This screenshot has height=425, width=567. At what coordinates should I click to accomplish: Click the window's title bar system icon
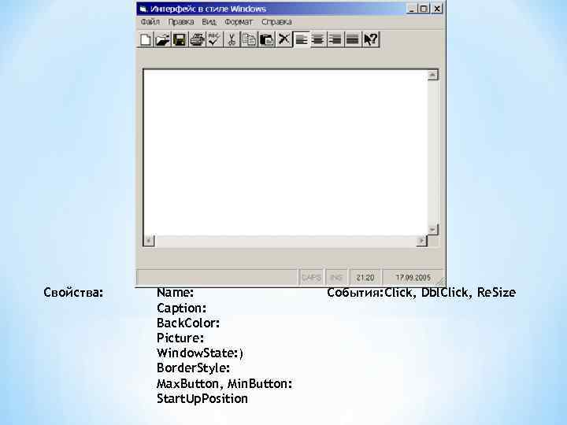click(143, 9)
